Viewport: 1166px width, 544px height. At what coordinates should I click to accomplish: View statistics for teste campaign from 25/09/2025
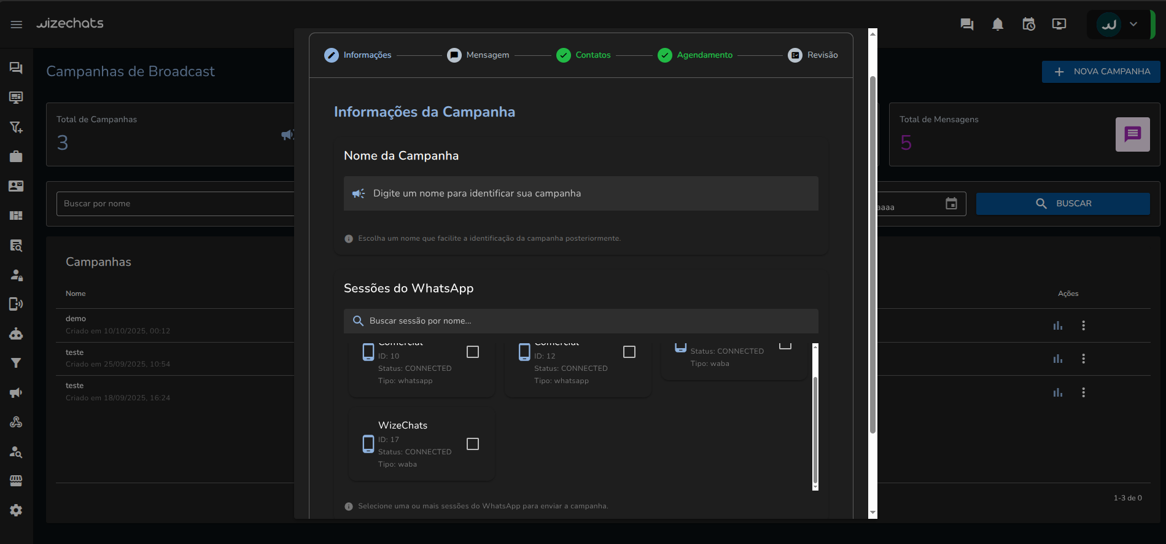1058,359
